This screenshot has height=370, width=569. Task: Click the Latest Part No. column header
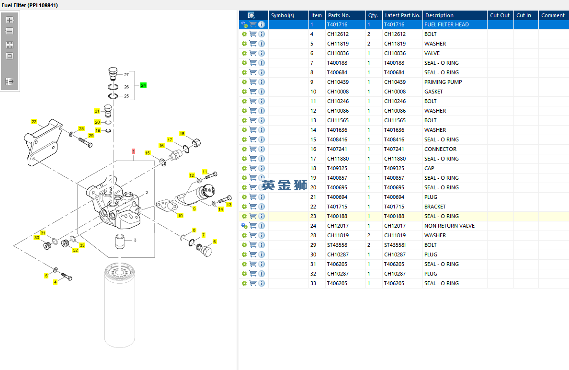[x=402, y=15]
